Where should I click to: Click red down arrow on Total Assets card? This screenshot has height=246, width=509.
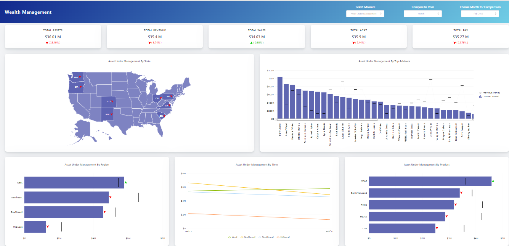pyautogui.click(x=47, y=43)
